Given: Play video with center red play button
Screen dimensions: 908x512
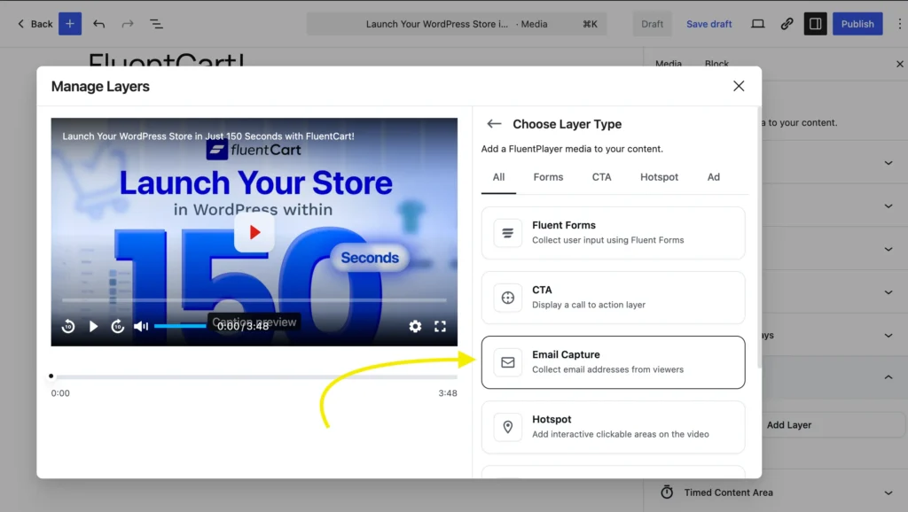Looking at the screenshot, I should click(254, 233).
